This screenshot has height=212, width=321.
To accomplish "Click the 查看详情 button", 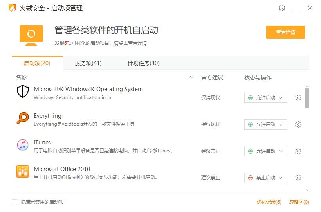I will 286,32.
